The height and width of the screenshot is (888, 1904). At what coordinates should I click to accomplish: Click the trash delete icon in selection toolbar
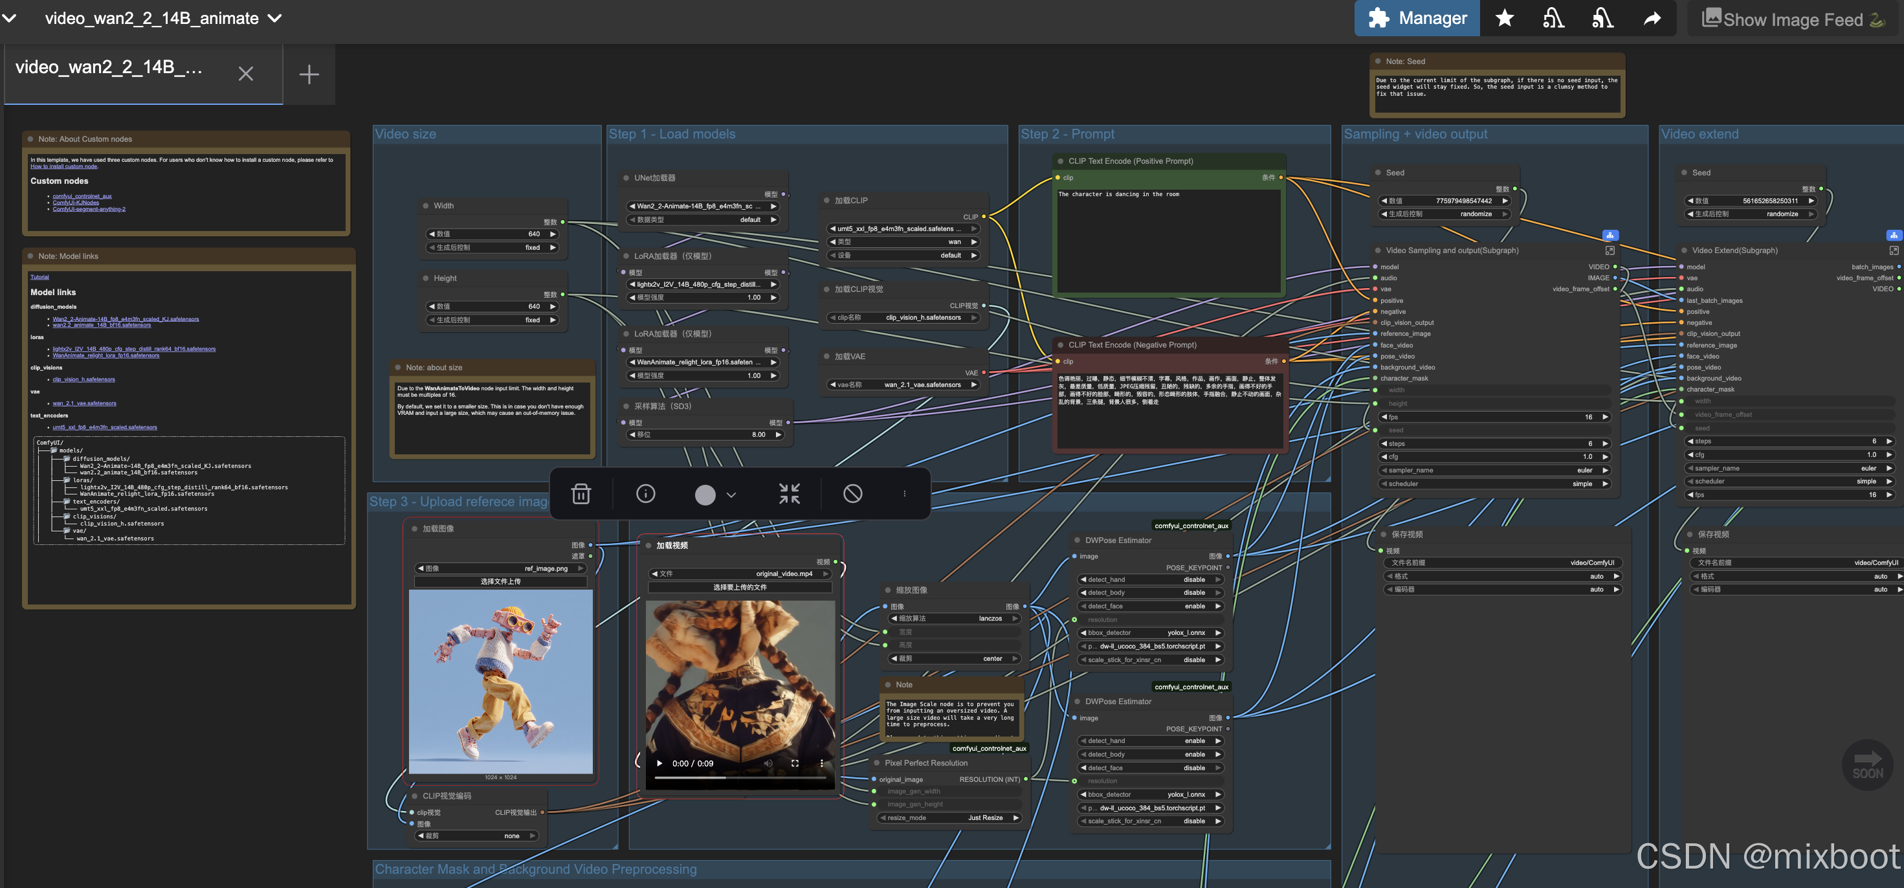click(x=581, y=494)
